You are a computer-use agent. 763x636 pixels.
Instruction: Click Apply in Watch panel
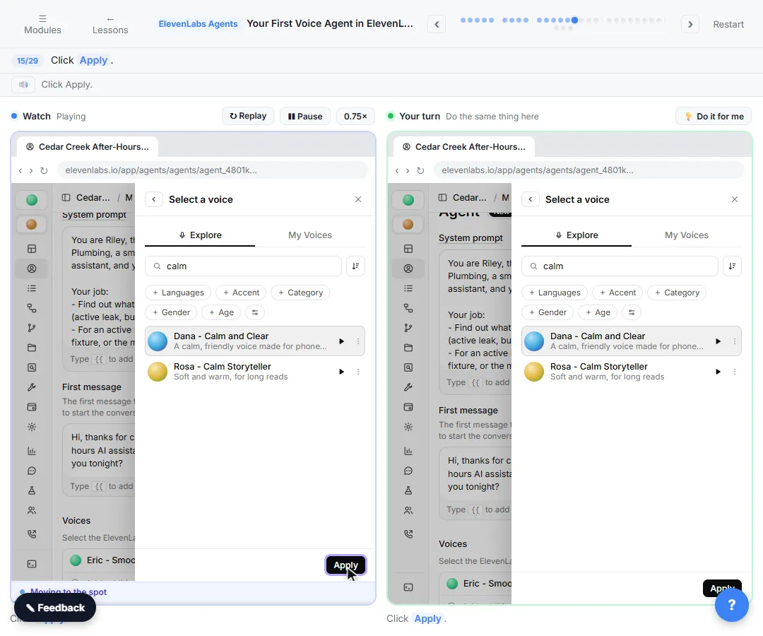345,565
